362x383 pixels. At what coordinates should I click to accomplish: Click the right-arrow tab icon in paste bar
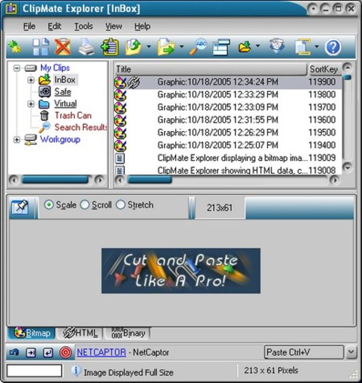[31, 352]
